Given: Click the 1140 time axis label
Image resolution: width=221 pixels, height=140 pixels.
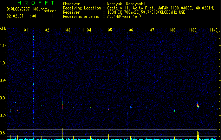Looking at the screenshot, I should point(213,30).
